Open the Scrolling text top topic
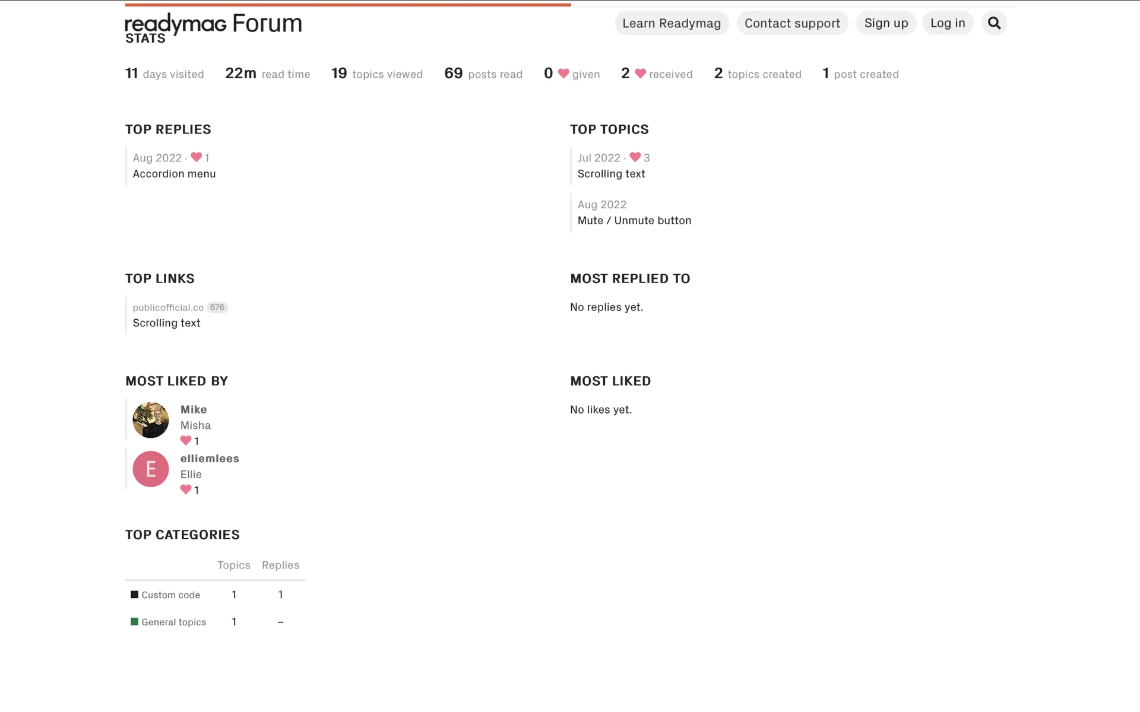 point(611,174)
